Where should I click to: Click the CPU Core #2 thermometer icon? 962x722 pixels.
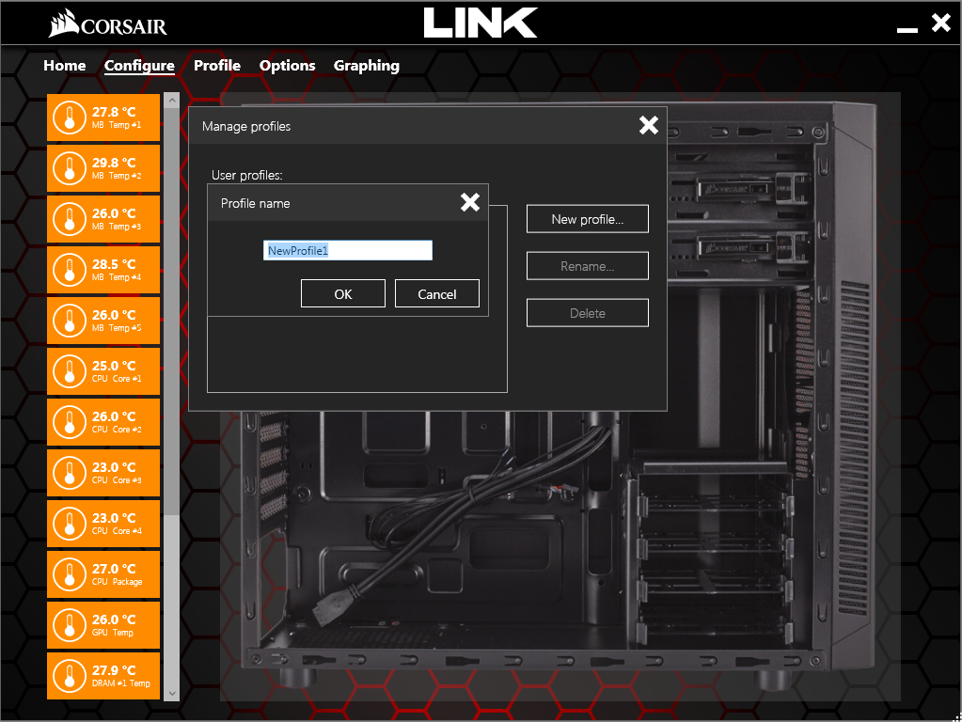[70, 423]
